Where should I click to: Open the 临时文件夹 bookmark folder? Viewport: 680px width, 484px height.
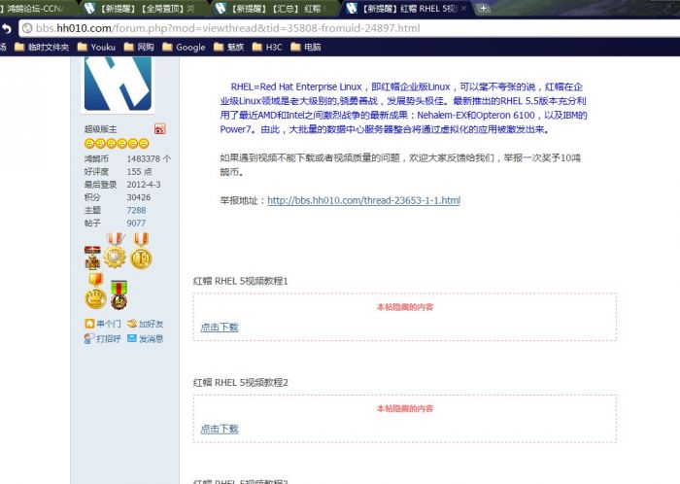(x=42, y=47)
